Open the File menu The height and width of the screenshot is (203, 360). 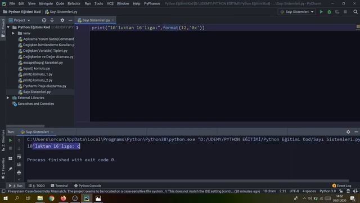coord(12,3)
